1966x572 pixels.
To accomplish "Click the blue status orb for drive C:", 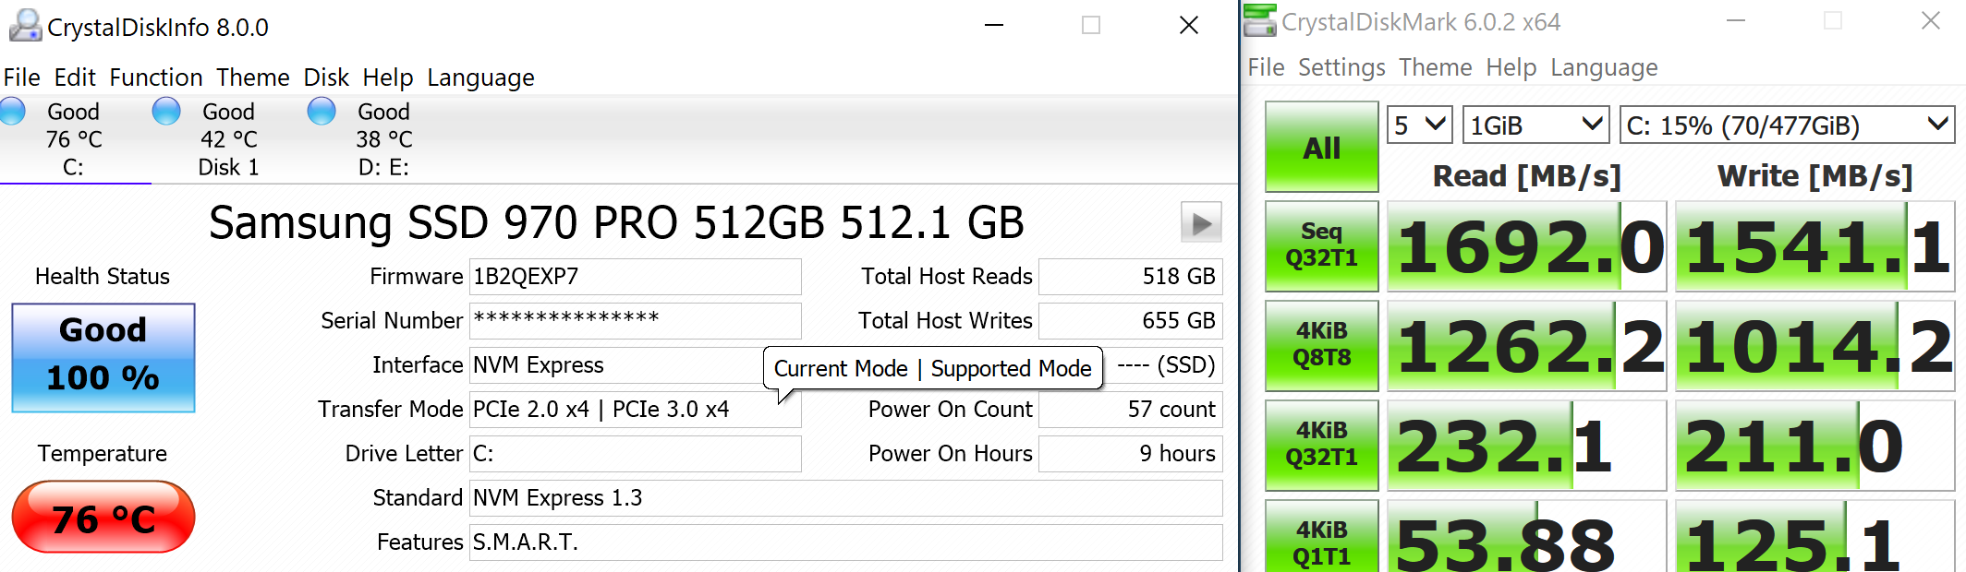I will pyautogui.click(x=12, y=112).
